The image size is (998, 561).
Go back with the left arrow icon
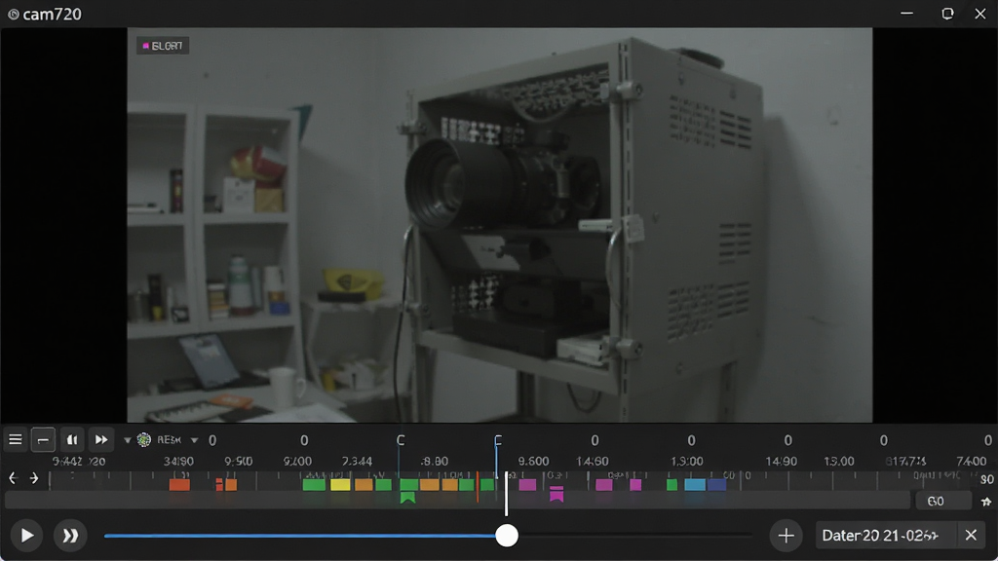pos(13,477)
